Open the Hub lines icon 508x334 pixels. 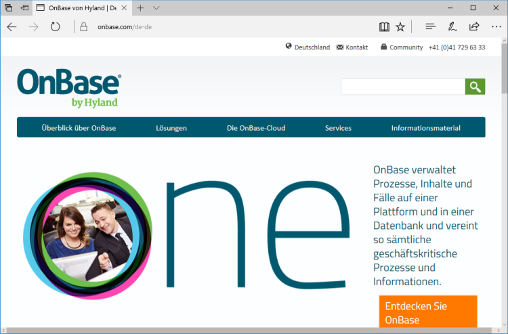(430, 27)
